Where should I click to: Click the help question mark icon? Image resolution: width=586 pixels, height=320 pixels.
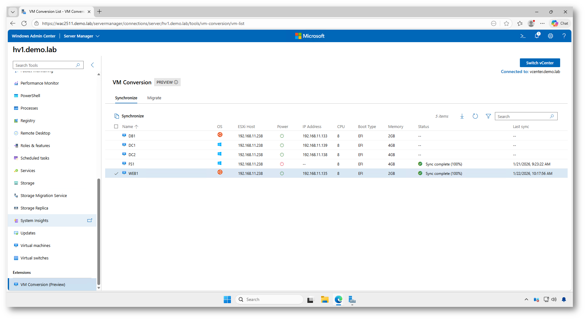pos(564,36)
